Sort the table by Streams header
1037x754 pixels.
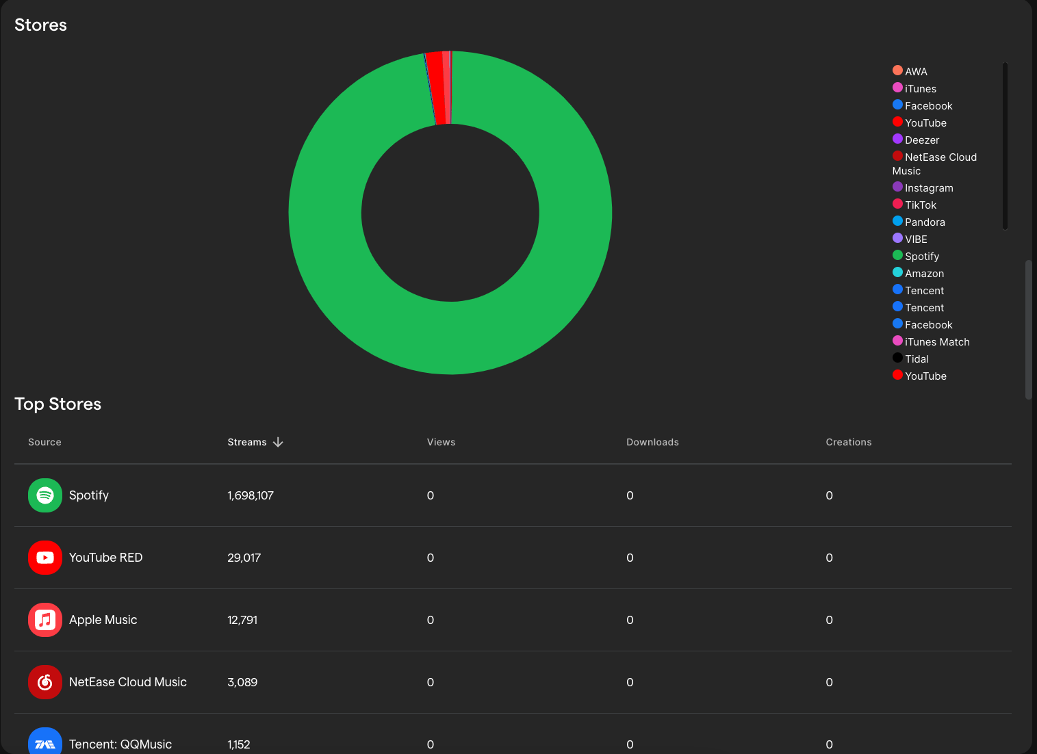pyautogui.click(x=247, y=442)
